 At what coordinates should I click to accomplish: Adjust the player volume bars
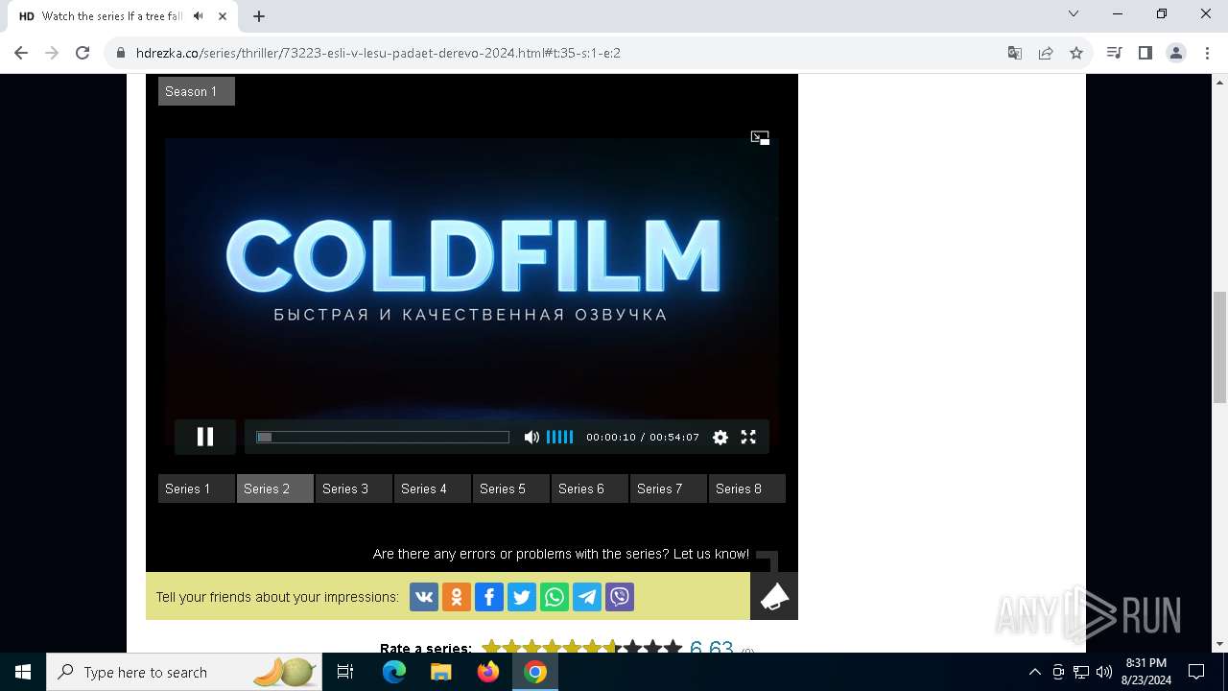point(560,437)
